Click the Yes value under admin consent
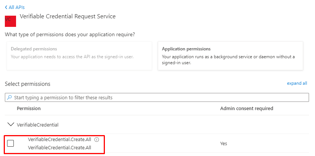 click(x=224, y=144)
